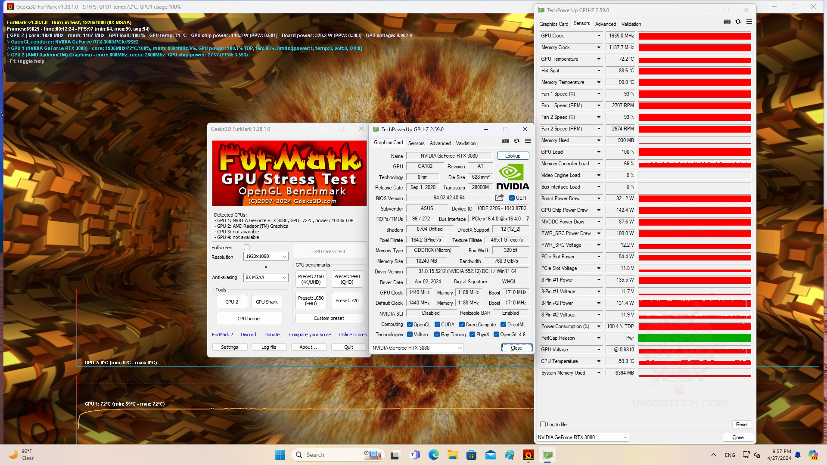Click the Lookup button in GPU-Z
827x465 pixels.
[x=512, y=155]
